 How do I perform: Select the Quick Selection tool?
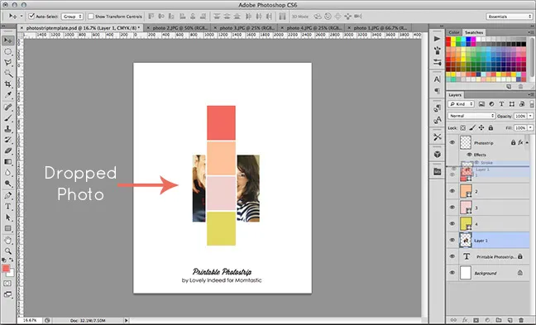(8, 74)
